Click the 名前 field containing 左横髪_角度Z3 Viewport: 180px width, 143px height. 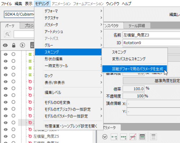(151, 35)
